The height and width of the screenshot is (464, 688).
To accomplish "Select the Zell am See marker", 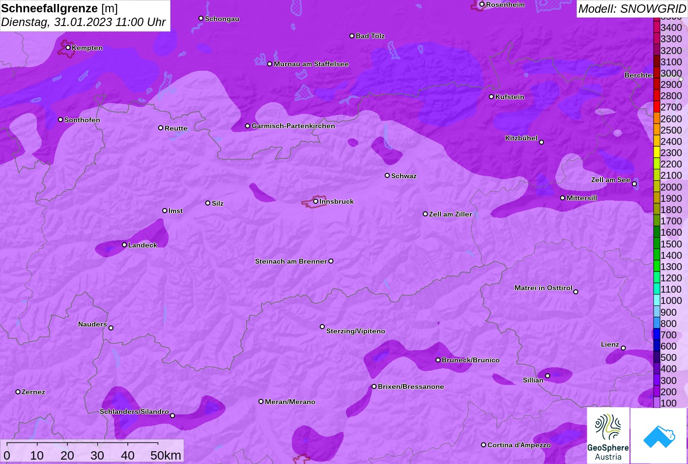I will pyautogui.click(x=634, y=184).
